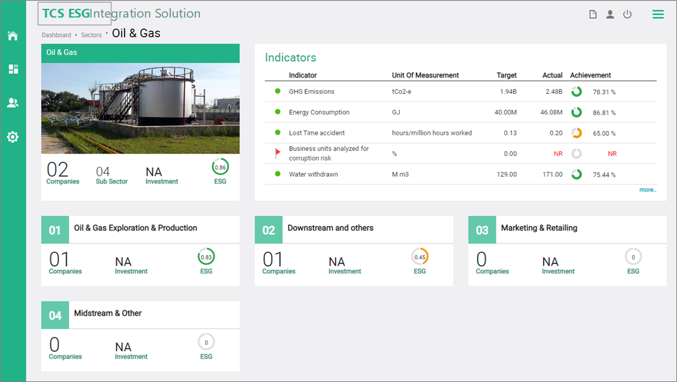677x382 pixels.
Task: Select the Lost Time accident indicator name
Action: click(x=316, y=133)
